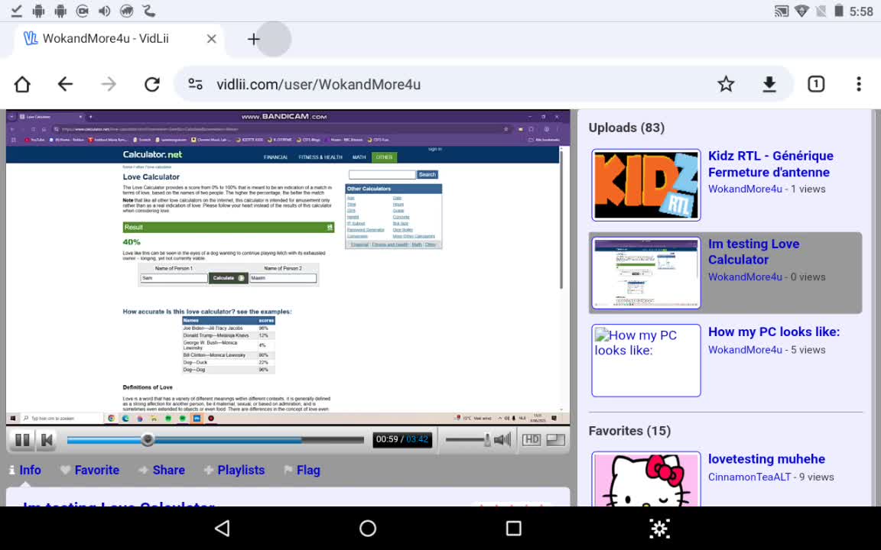Open the Hello Kitty video thumbnail
Image resolution: width=881 pixels, height=550 pixels.
(646, 479)
